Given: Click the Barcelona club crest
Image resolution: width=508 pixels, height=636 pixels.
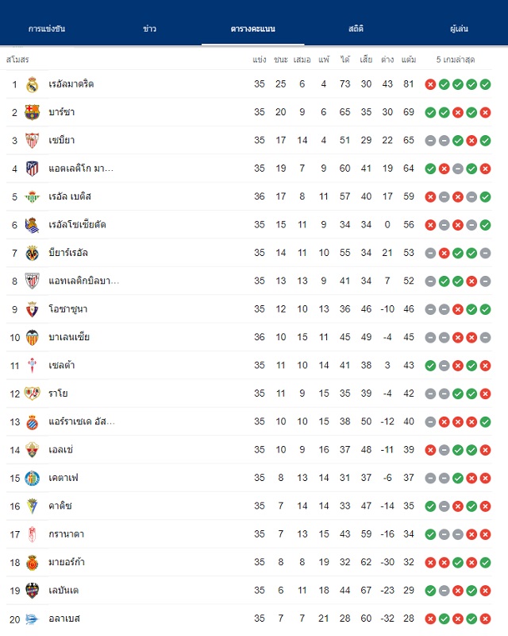Looking at the screenshot, I should tap(32, 112).
